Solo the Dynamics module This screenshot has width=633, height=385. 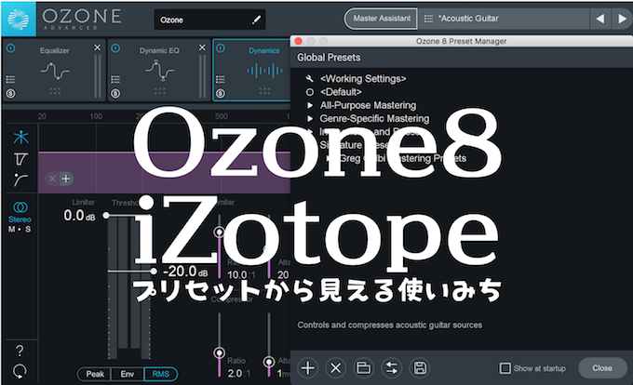click(221, 94)
